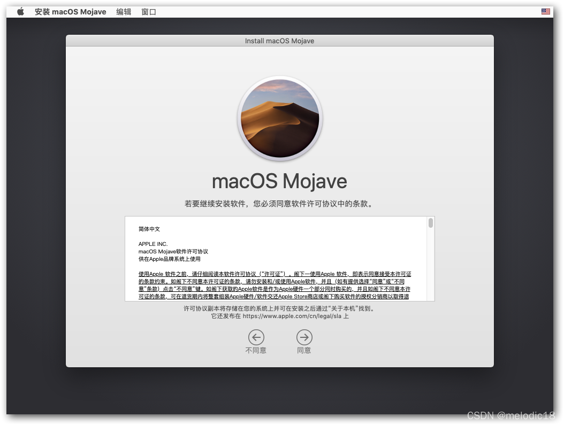Click the https://www.apple.com/cn/legal/sla URL text
The width and height of the screenshot is (564, 425).
point(292,316)
